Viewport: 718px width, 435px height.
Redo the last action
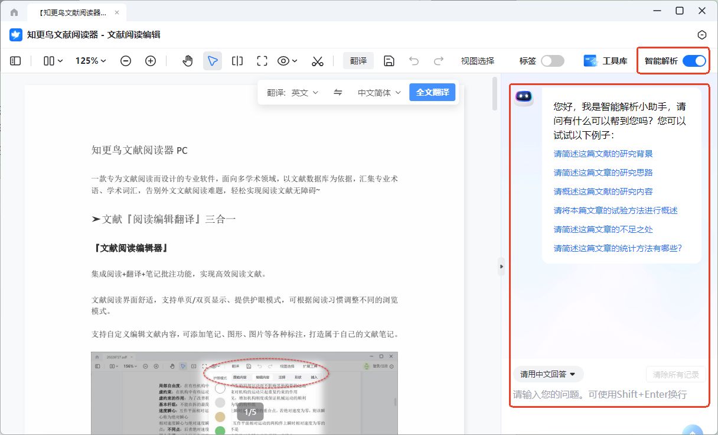(x=439, y=61)
